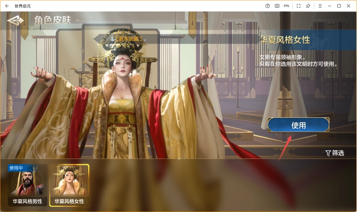Image resolution: width=357 pixels, height=212 pixels.
Task: Click the emulator back arrow in title bar
Action: [7, 6]
